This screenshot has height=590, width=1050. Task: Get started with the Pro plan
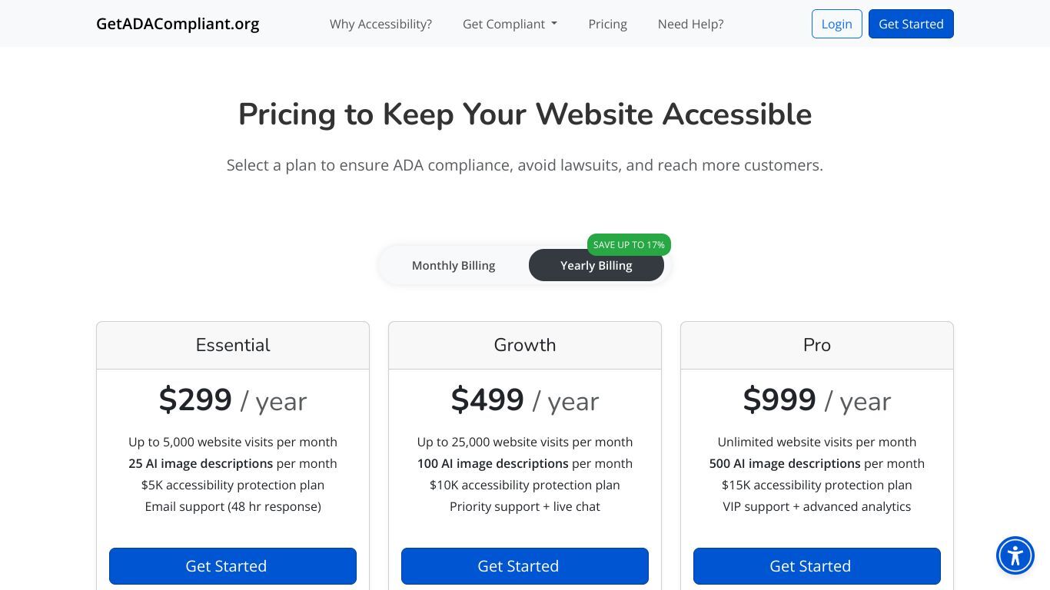(817, 566)
